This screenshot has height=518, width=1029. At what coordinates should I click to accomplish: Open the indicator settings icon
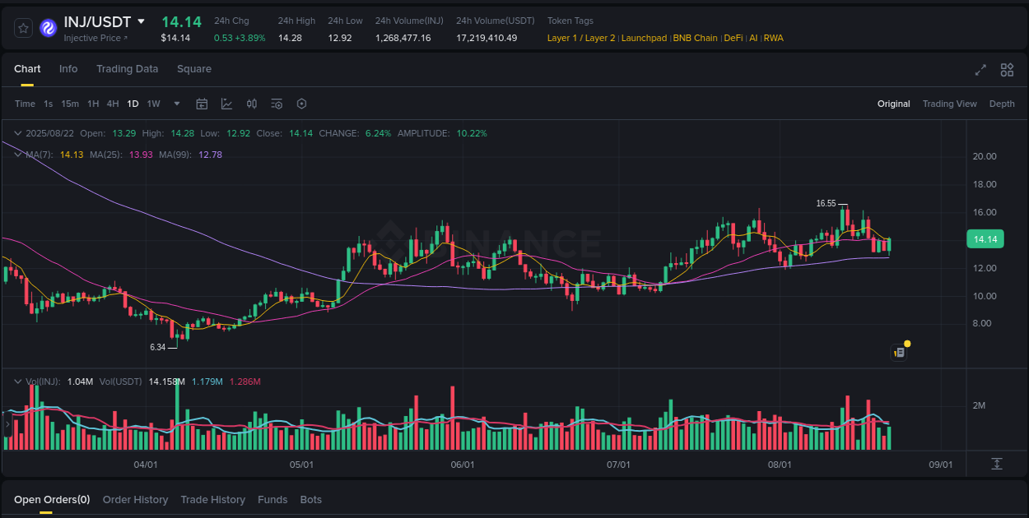(277, 104)
